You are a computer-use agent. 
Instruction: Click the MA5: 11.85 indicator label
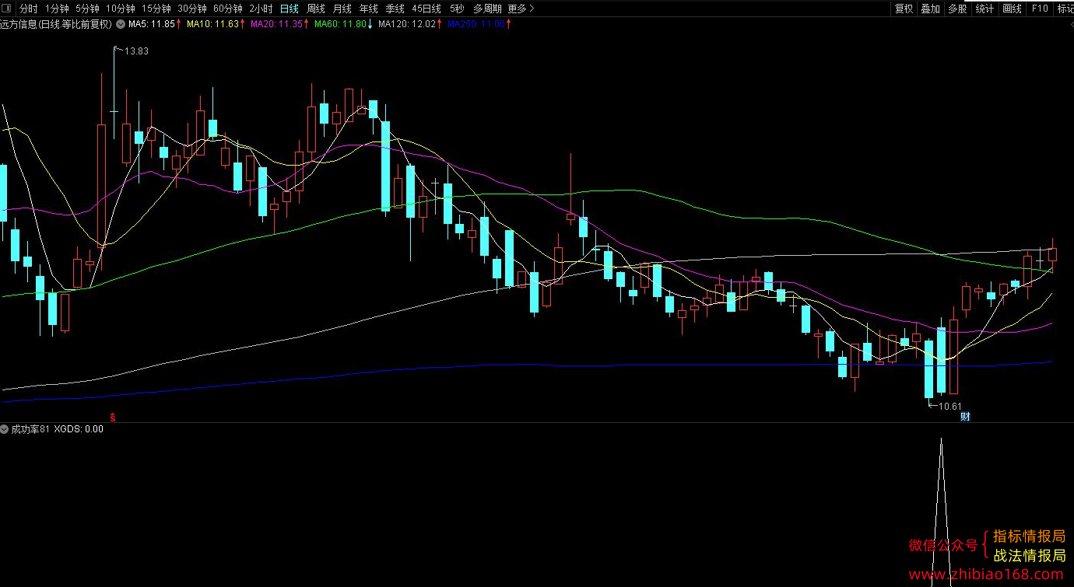point(152,24)
